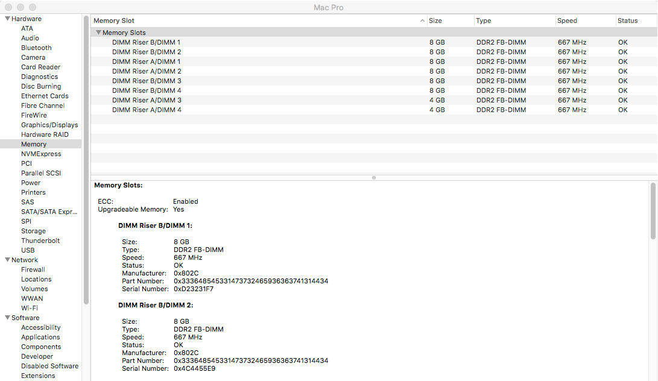Screen dimensions: 658x381
Task: Select Fibre Channel in the sidebar
Action: pos(43,105)
